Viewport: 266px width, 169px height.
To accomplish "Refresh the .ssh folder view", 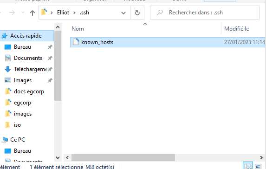I will [x=137, y=13].
